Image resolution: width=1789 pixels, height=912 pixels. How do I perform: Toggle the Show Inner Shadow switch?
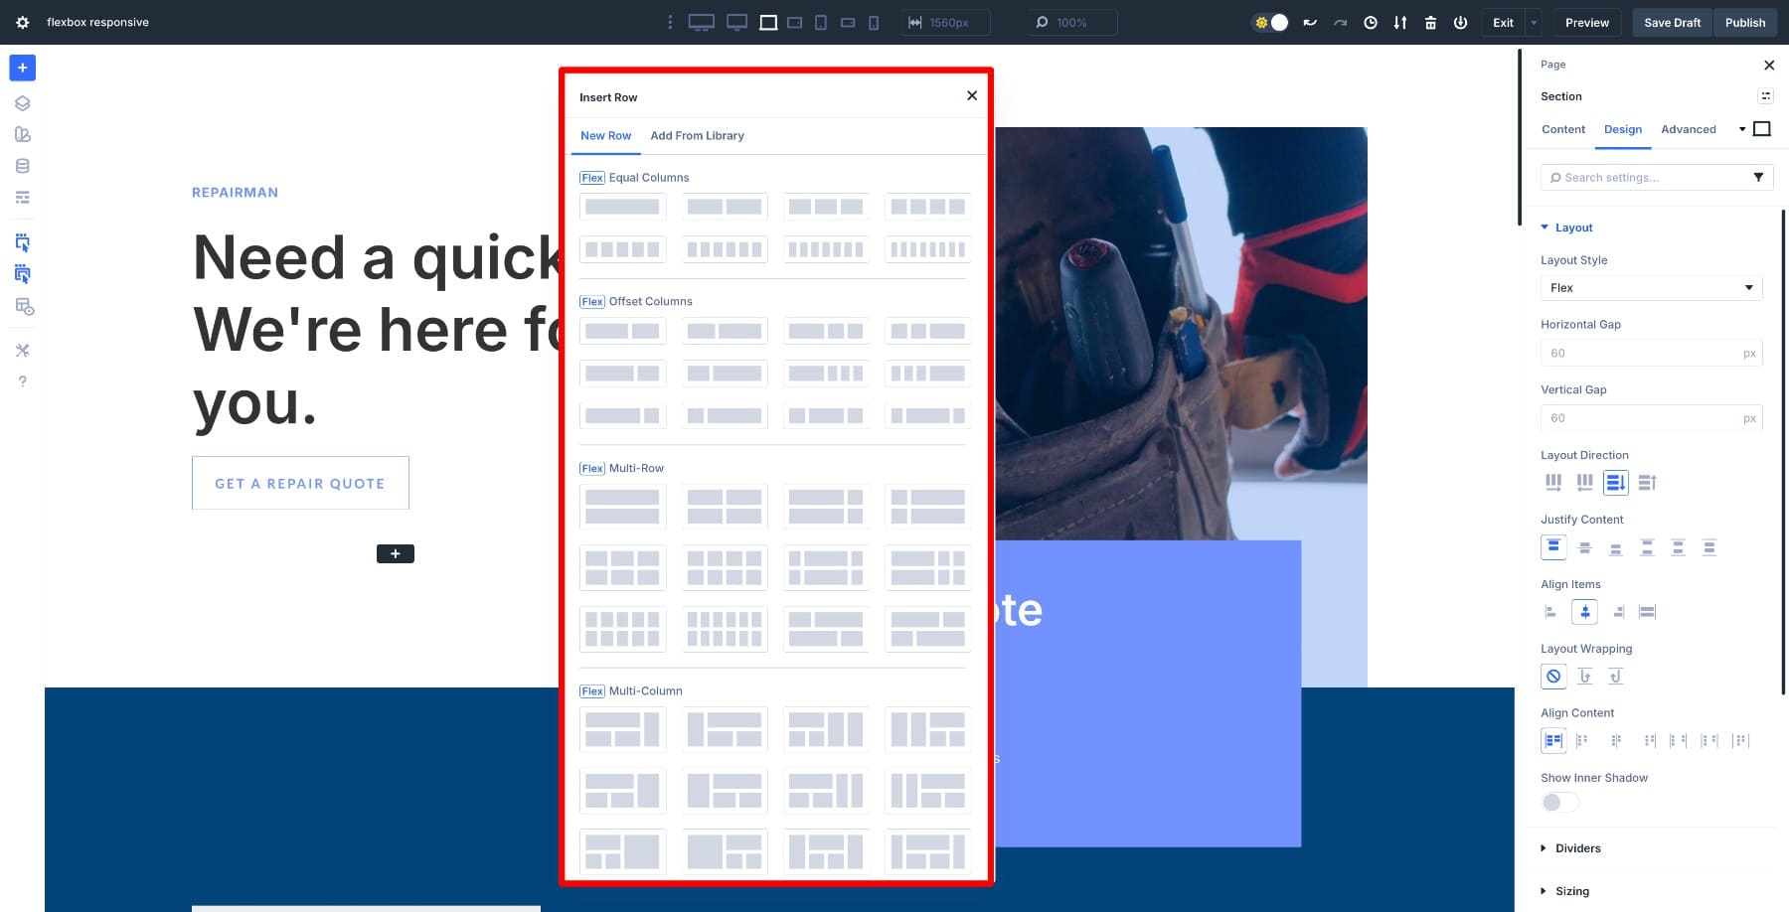(x=1559, y=803)
